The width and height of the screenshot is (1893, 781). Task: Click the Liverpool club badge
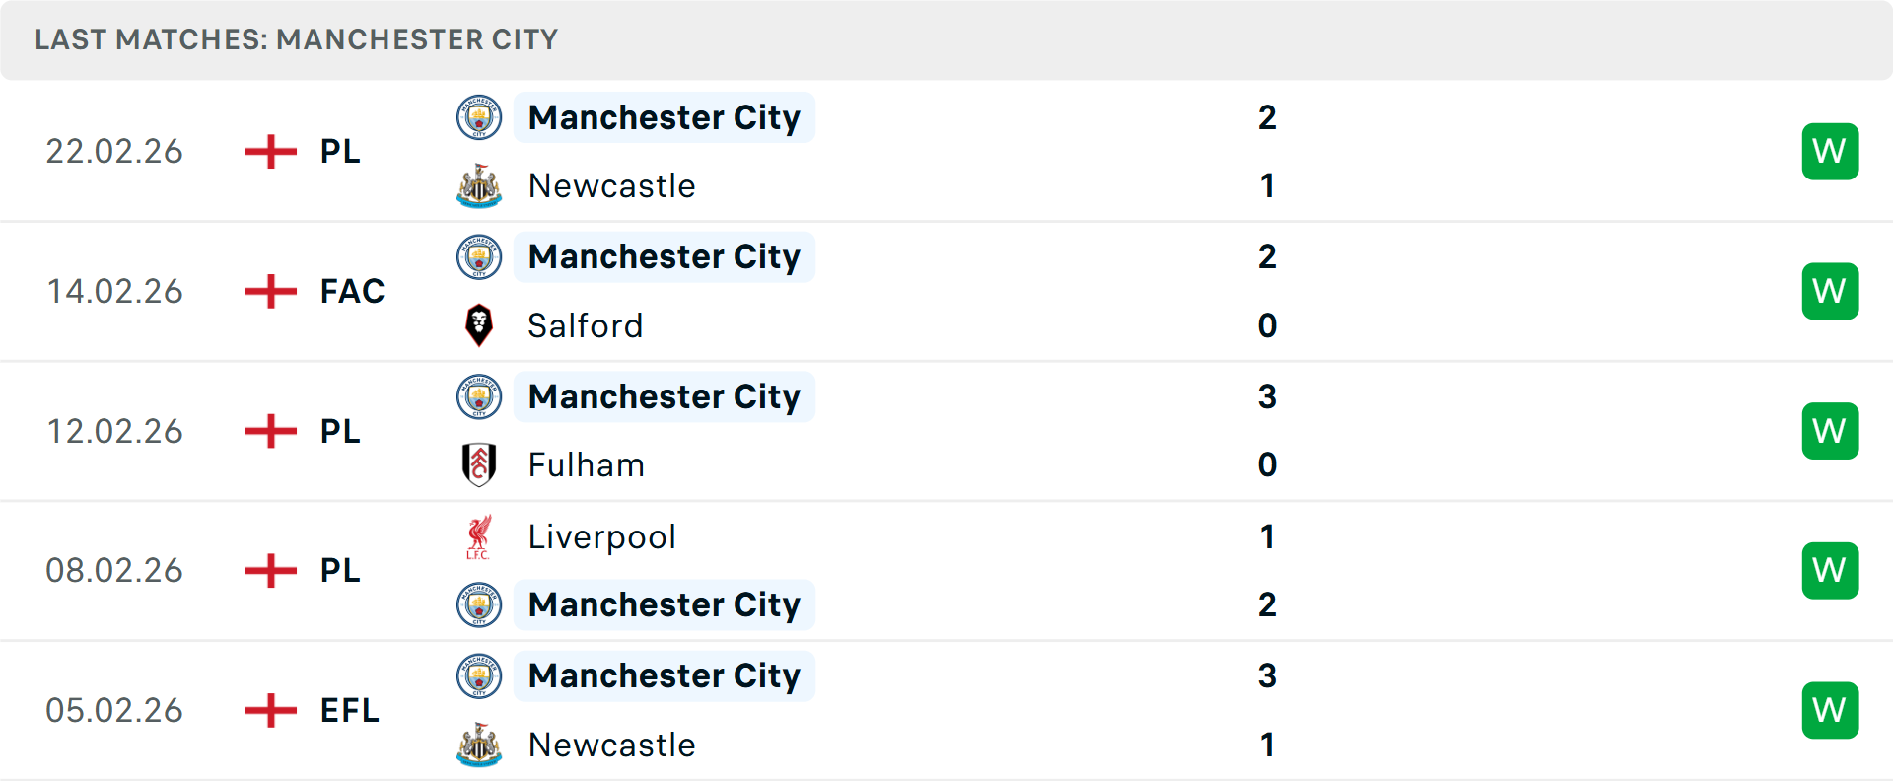point(479,536)
